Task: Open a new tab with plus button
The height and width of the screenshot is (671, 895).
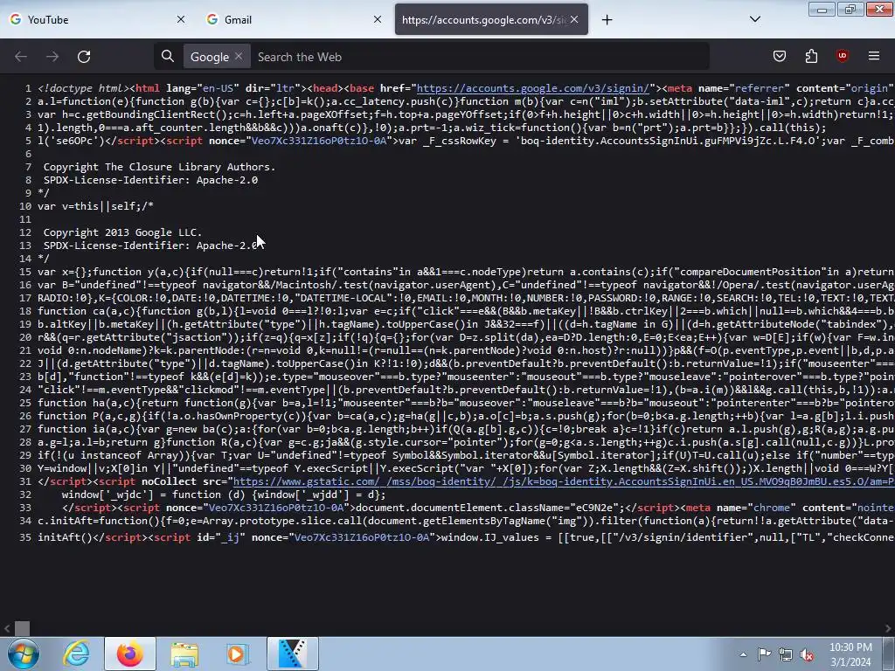Action: (x=607, y=20)
